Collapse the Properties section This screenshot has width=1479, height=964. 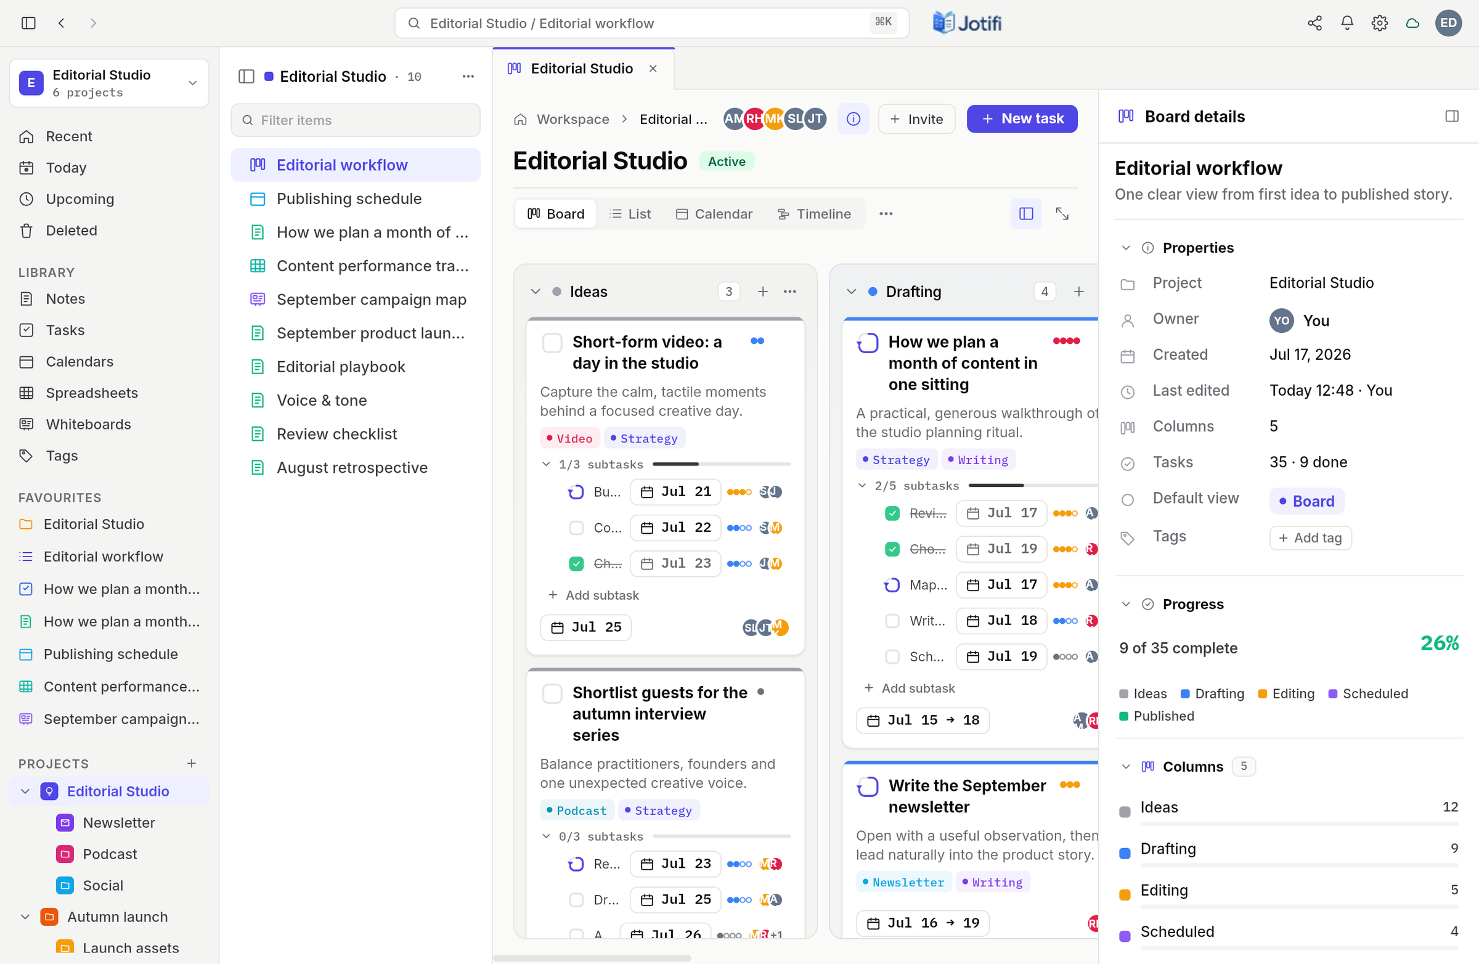click(1125, 248)
